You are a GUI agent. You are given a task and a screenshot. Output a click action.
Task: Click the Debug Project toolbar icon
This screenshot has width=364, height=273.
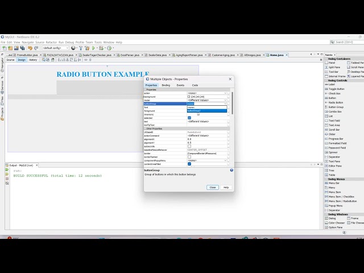coord(101,48)
